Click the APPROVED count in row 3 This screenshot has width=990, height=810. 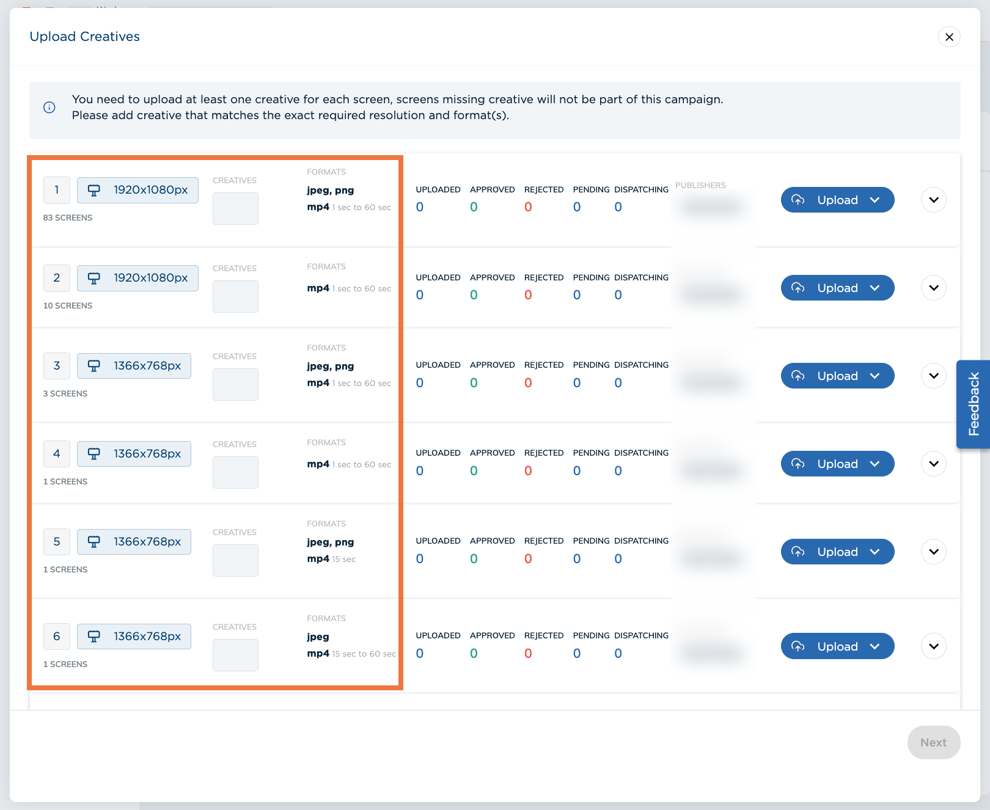pyautogui.click(x=474, y=383)
